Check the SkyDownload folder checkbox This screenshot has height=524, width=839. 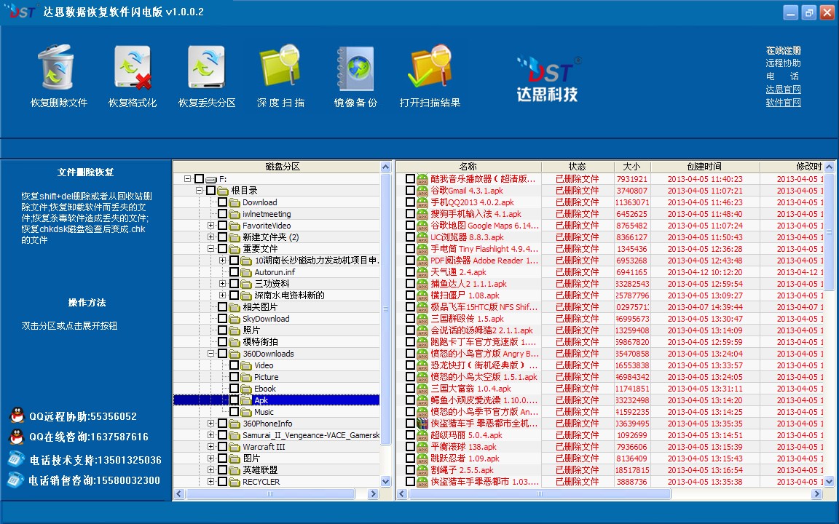[x=223, y=319]
